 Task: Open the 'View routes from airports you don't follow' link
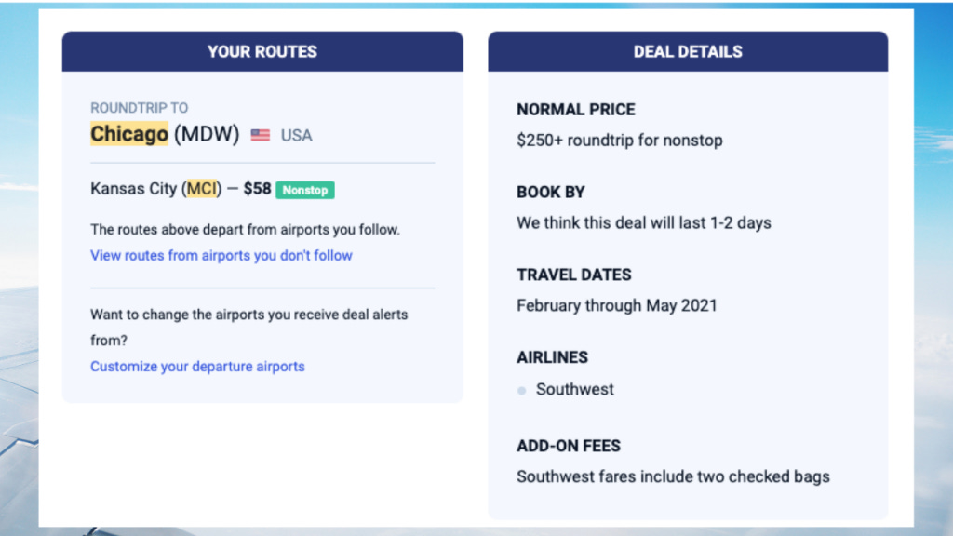pos(221,255)
